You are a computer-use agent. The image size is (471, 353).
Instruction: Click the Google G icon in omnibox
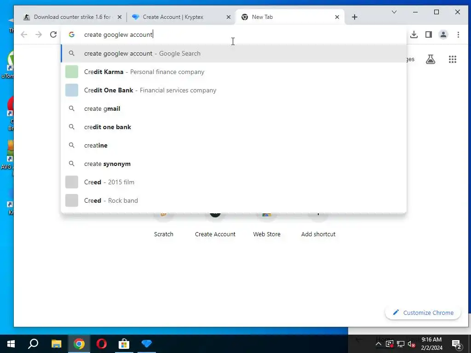pos(71,34)
